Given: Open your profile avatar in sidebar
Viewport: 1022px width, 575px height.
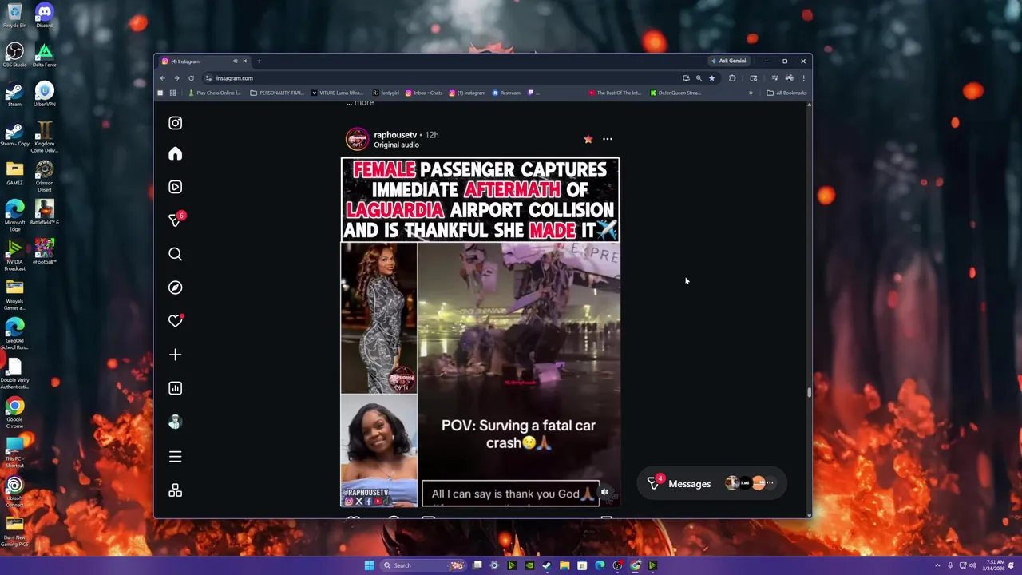Looking at the screenshot, I should pyautogui.click(x=175, y=422).
